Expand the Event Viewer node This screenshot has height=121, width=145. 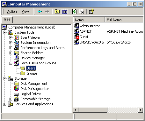click(x=11, y=37)
